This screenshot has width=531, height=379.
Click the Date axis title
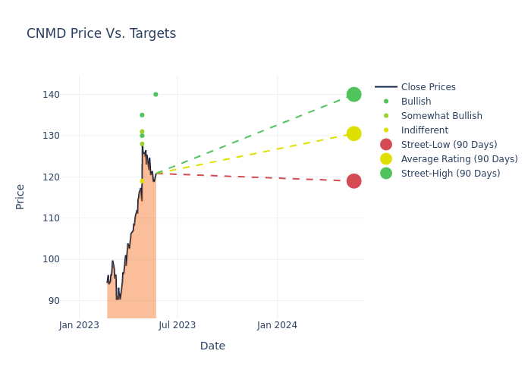tap(212, 346)
